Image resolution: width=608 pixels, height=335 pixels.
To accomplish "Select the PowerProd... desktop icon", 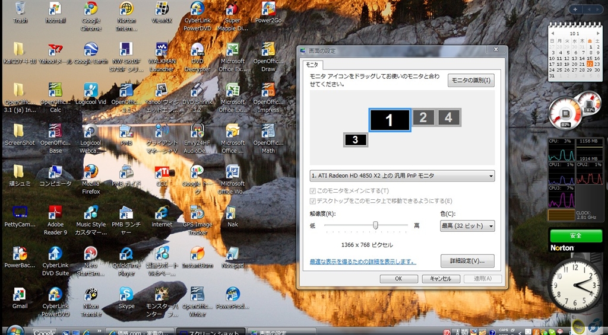I will (233, 298).
